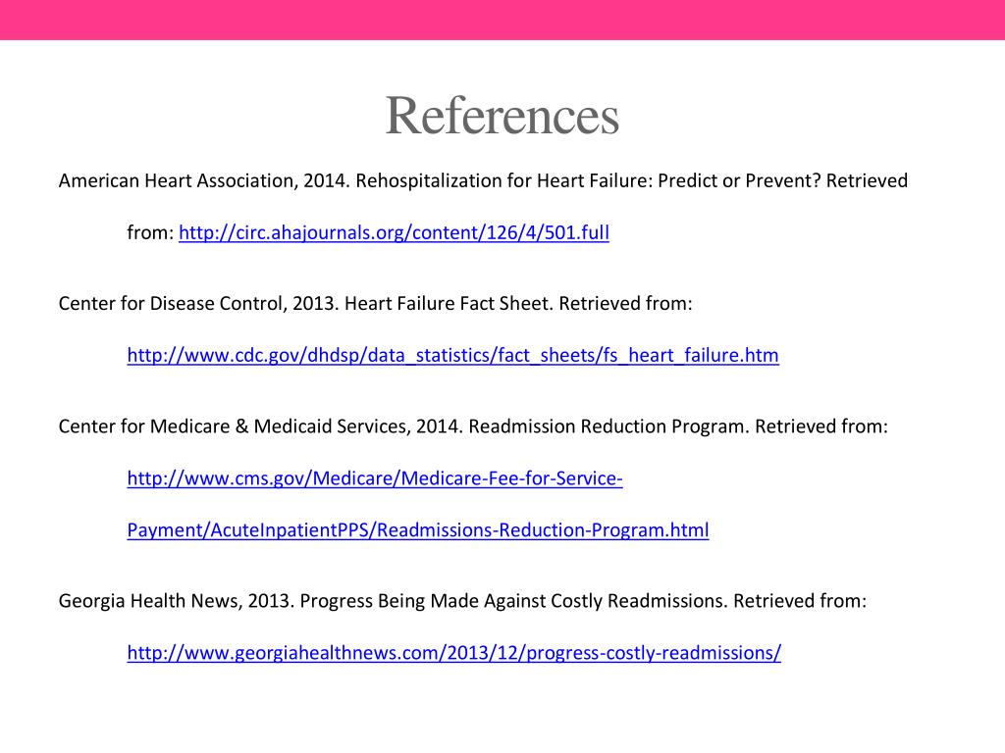The width and height of the screenshot is (1005, 753).
Task: Click the References slide title
Action: [502, 116]
